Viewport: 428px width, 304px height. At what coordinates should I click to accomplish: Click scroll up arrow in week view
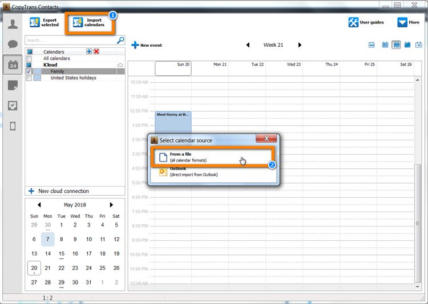pos(417,80)
